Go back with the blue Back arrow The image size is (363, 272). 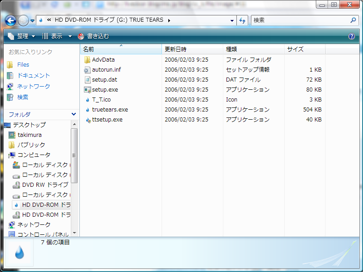(10, 20)
